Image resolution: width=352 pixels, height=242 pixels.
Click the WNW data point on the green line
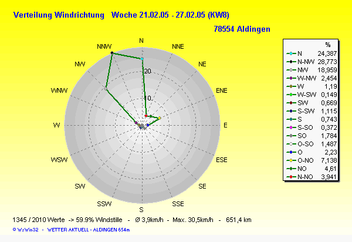[x=106, y=88]
